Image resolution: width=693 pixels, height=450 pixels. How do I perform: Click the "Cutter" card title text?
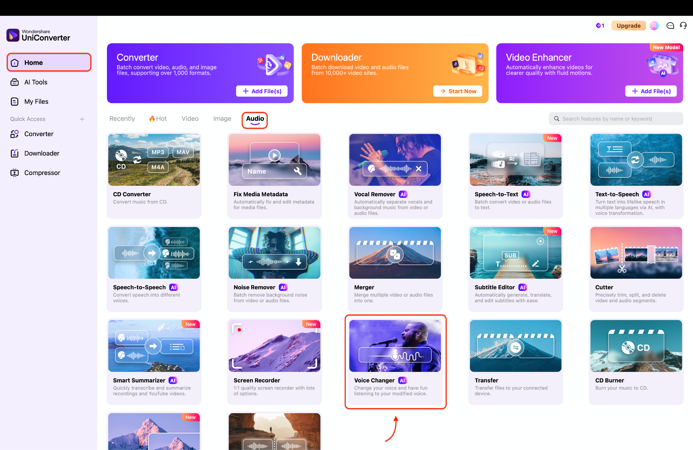[604, 287]
